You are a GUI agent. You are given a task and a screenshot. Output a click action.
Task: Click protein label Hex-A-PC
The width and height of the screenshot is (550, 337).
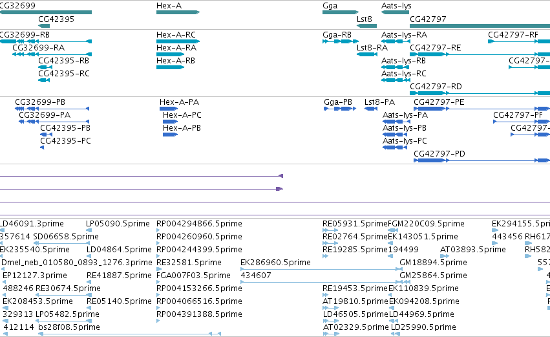click(x=182, y=115)
